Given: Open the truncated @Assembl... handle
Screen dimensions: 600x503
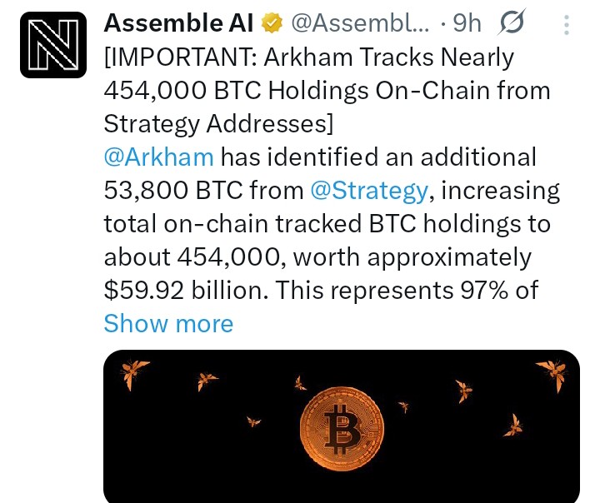Looking at the screenshot, I should tap(360, 24).
